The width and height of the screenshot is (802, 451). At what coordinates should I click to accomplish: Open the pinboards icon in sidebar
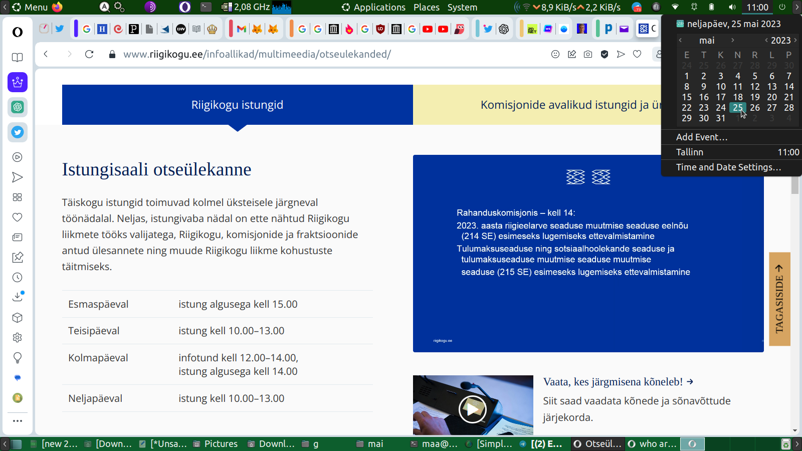click(18, 258)
